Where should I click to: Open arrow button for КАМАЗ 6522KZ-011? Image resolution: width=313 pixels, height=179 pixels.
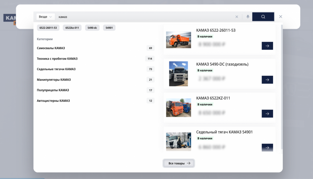point(267,114)
